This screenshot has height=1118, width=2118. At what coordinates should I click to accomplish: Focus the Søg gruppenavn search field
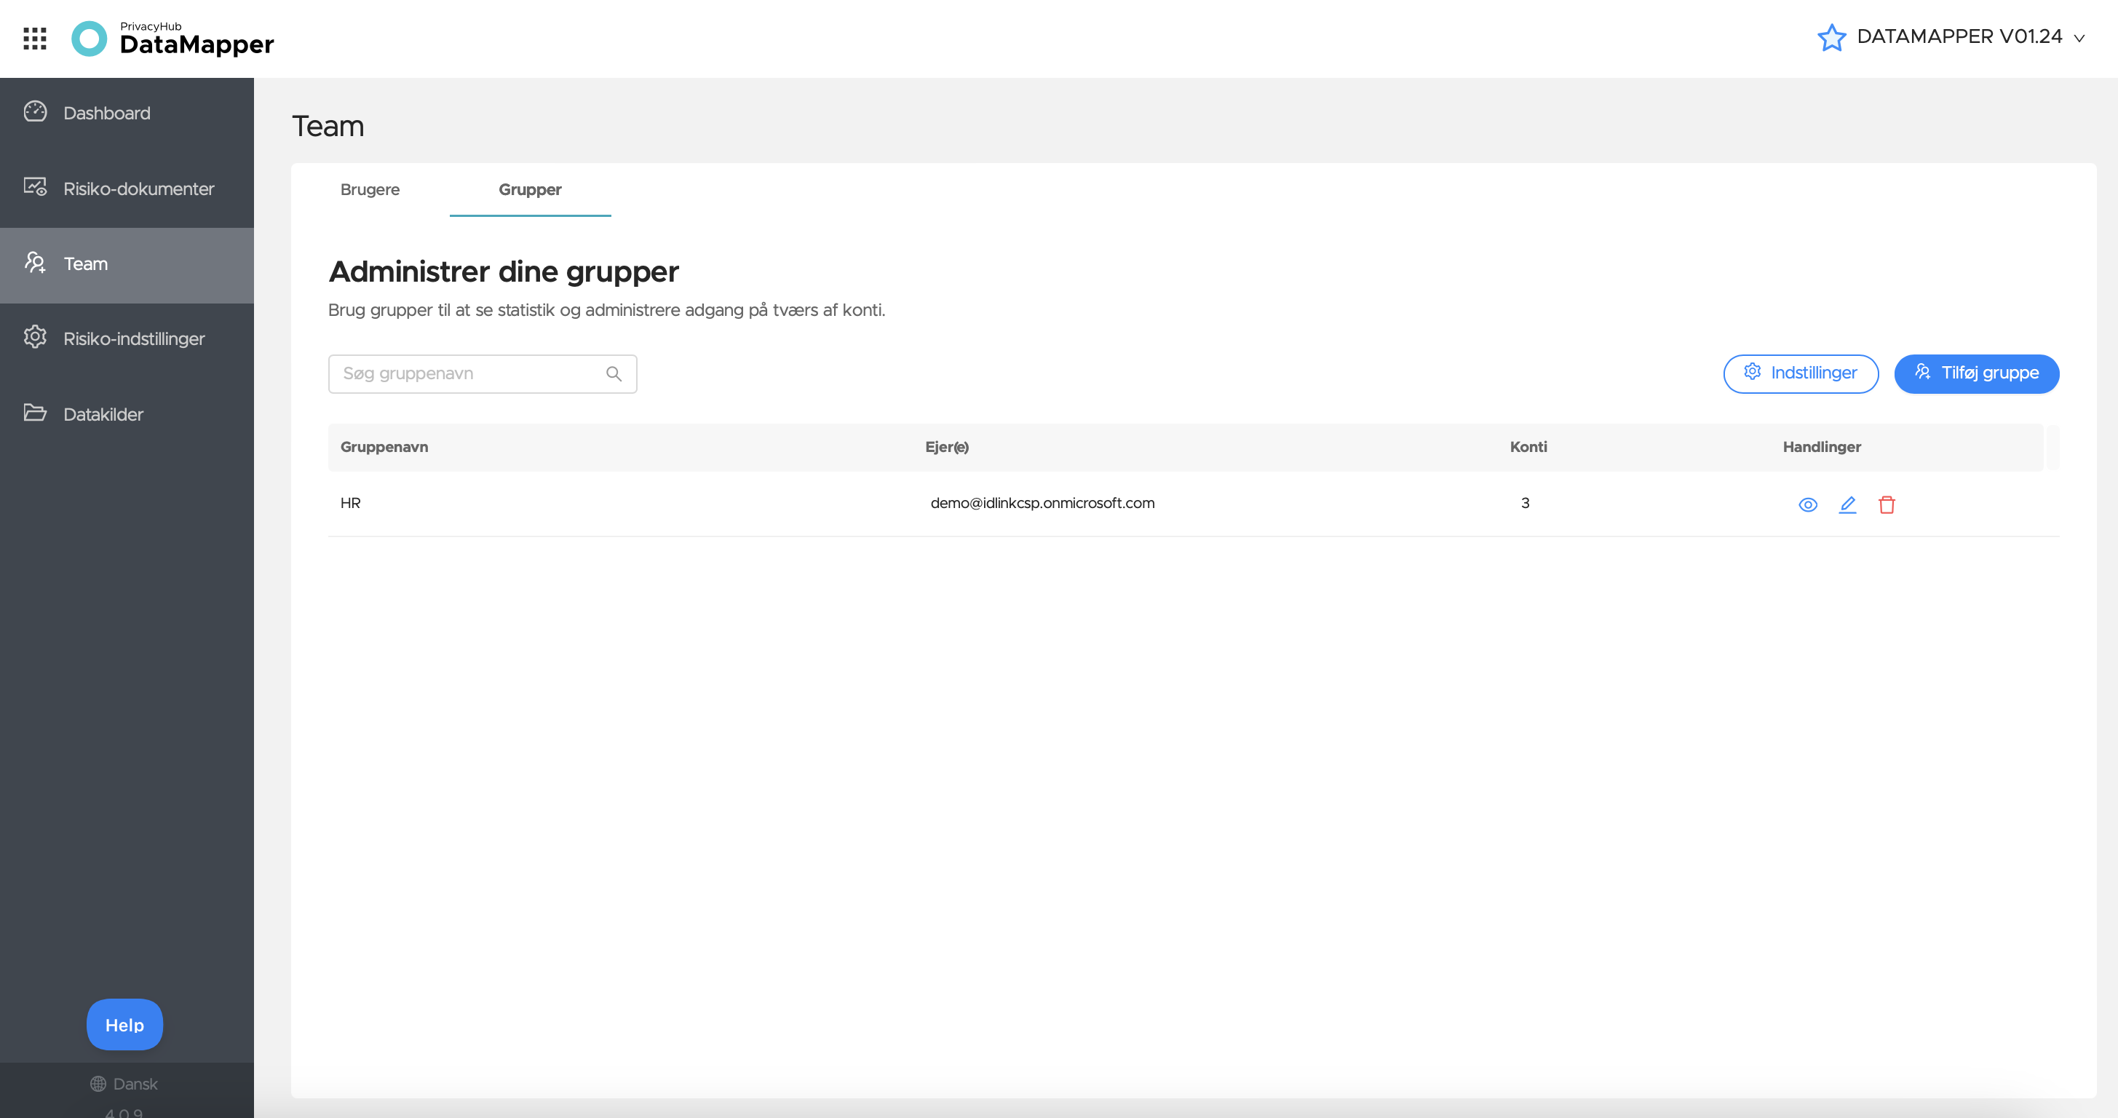pyautogui.click(x=483, y=374)
